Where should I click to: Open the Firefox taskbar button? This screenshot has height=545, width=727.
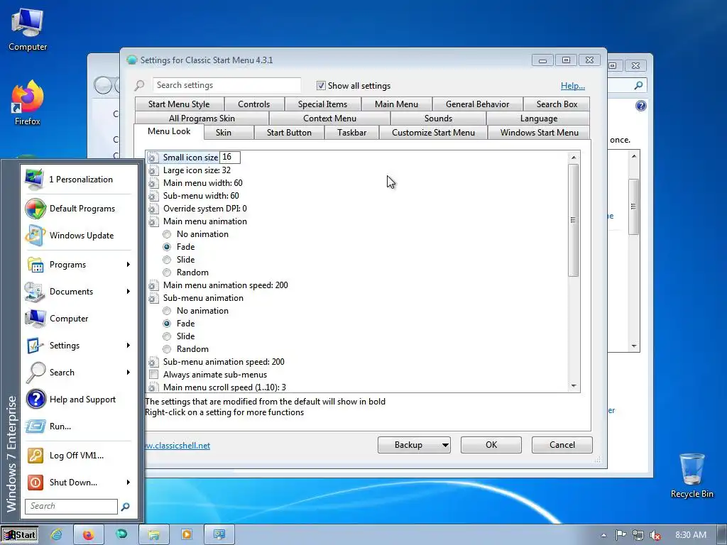[x=89, y=535]
